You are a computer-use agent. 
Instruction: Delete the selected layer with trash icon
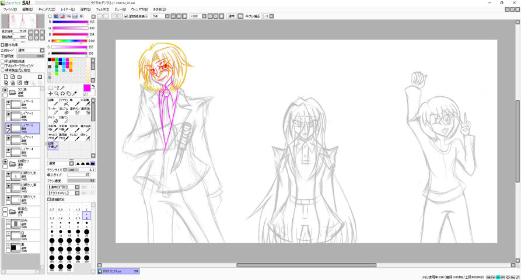(26, 83)
